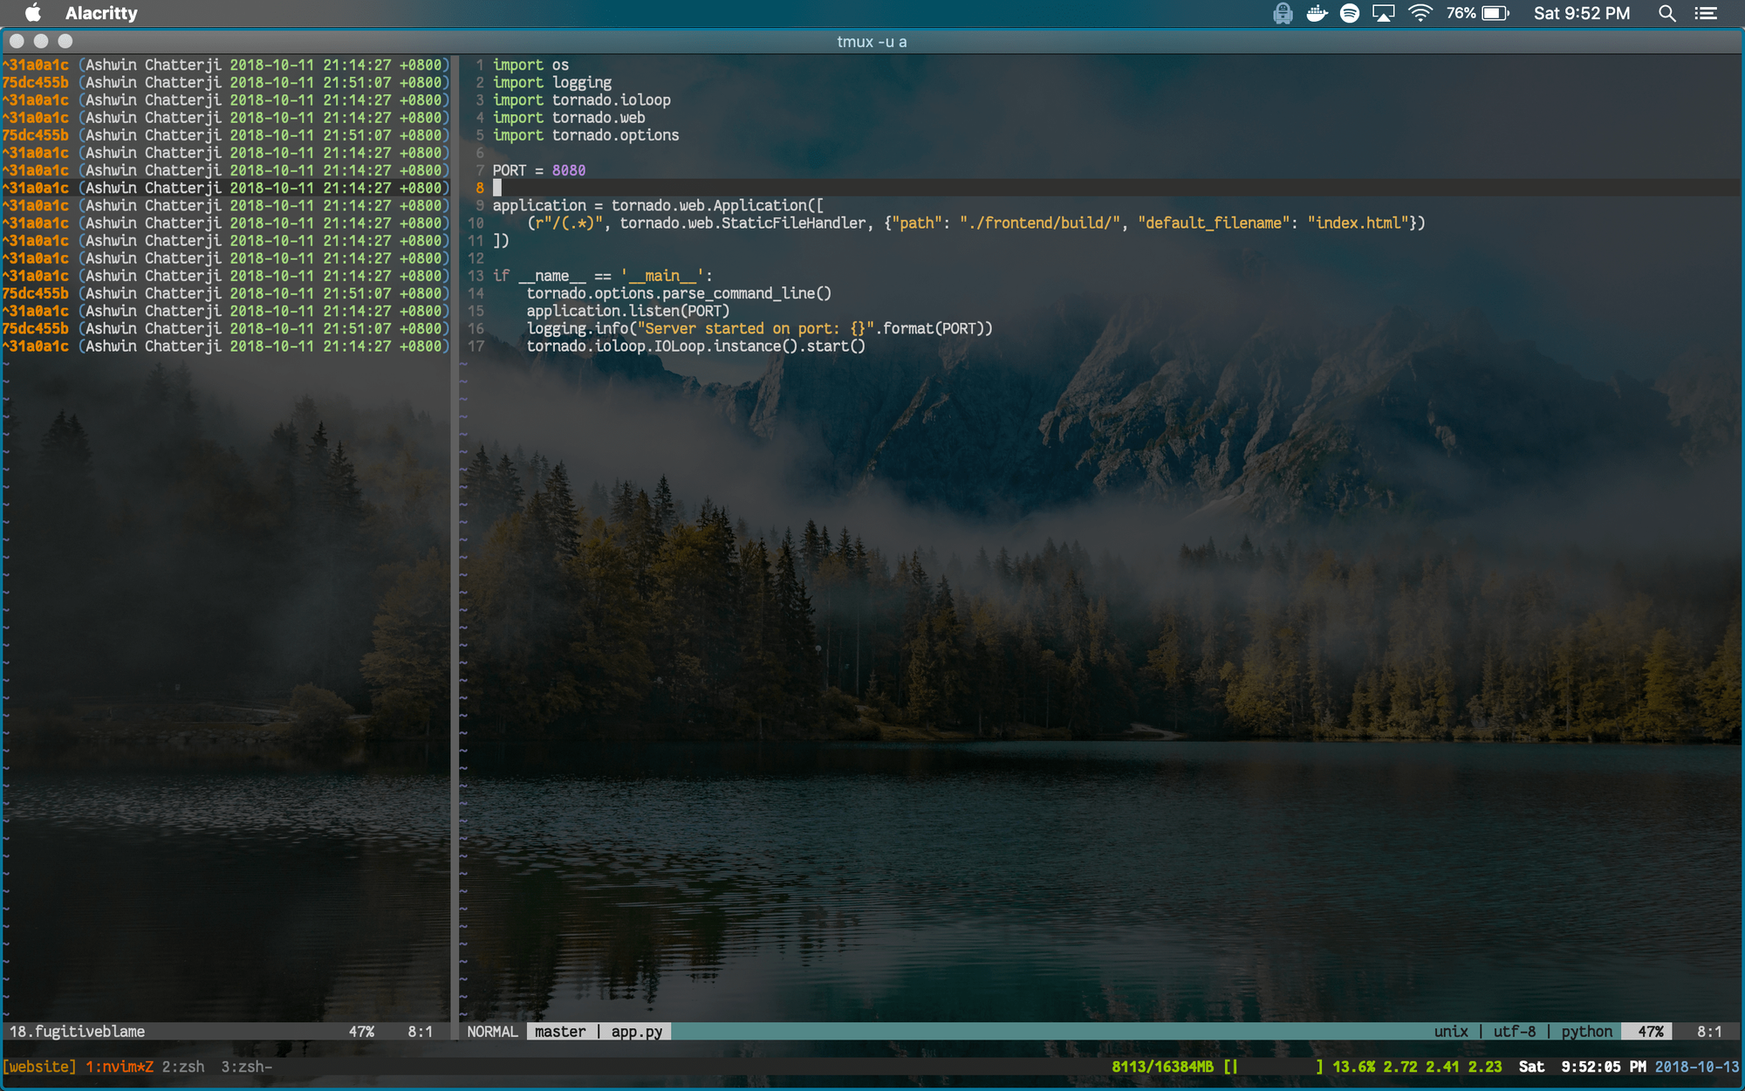Image resolution: width=1745 pixels, height=1091 pixels.
Task: Click the 18.fugitiveblame buffer name
Action: point(77,1032)
